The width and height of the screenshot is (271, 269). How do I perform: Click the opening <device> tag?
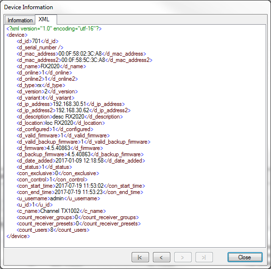pyautogui.click(x=17, y=35)
